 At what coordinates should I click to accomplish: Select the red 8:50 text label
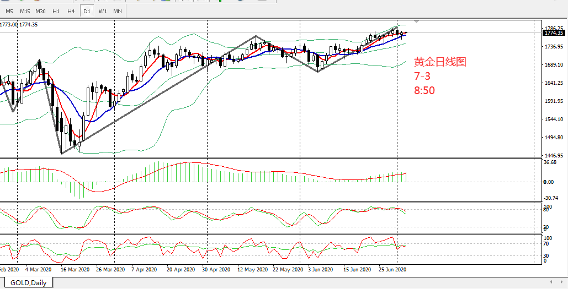424,90
